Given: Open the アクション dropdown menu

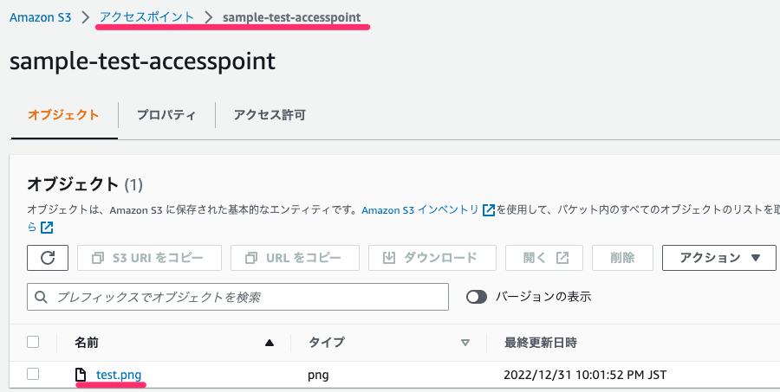Looking at the screenshot, I should 718,258.
